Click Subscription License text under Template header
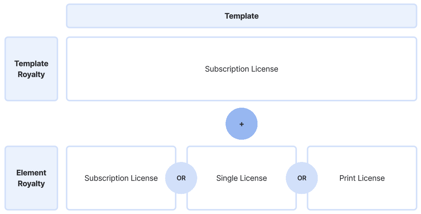 coord(241,69)
